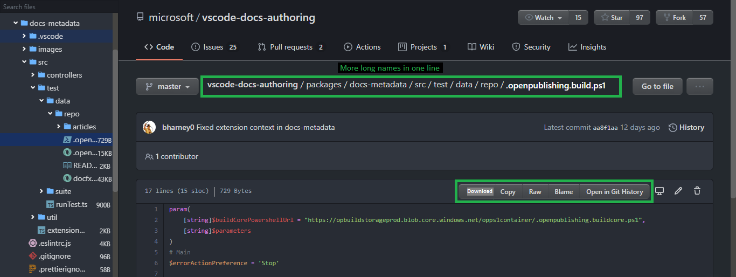Screen dimensions: 736x277
Task: Click the history clock icon
Action: (673, 128)
